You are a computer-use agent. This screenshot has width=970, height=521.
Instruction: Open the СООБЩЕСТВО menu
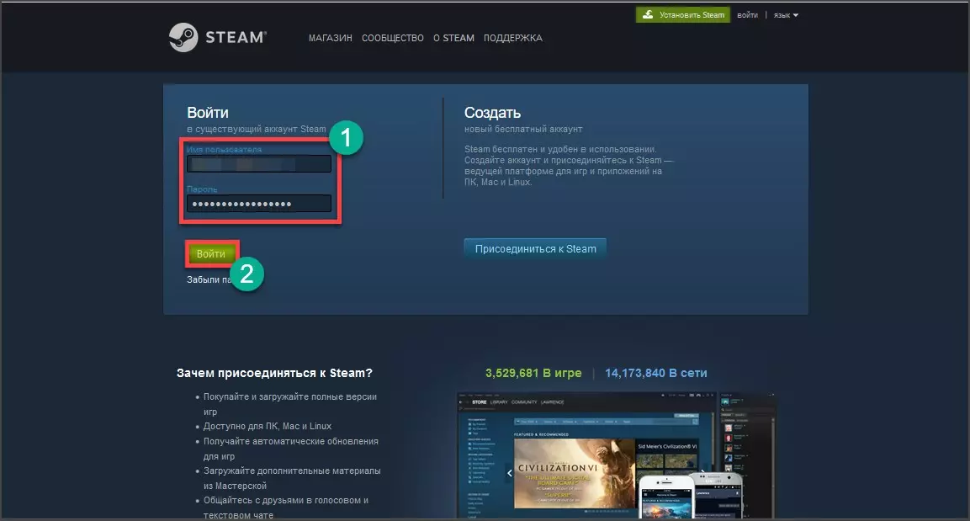click(x=392, y=39)
